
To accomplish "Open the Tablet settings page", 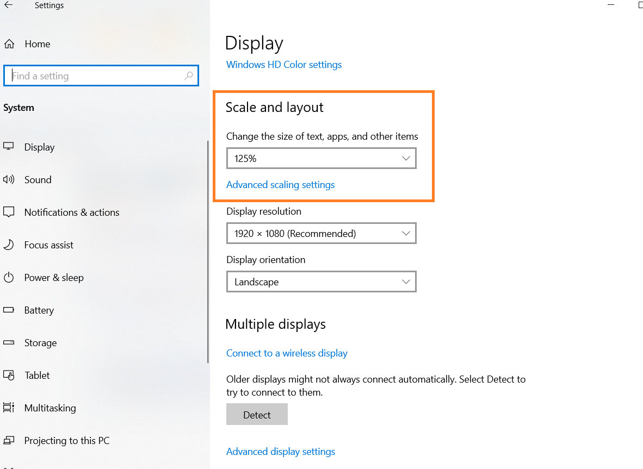I will coord(37,376).
